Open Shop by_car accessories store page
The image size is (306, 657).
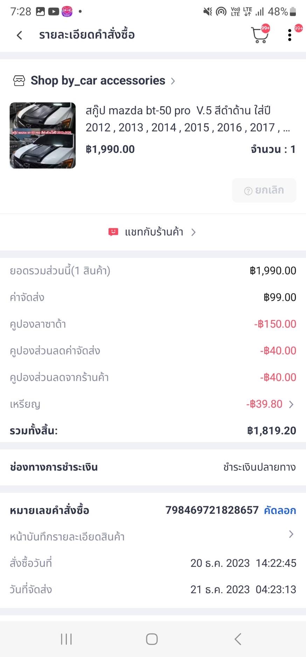(x=98, y=81)
